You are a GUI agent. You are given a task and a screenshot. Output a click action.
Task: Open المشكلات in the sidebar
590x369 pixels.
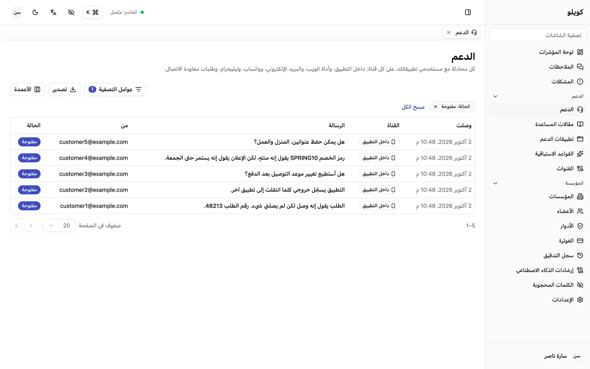(538, 82)
